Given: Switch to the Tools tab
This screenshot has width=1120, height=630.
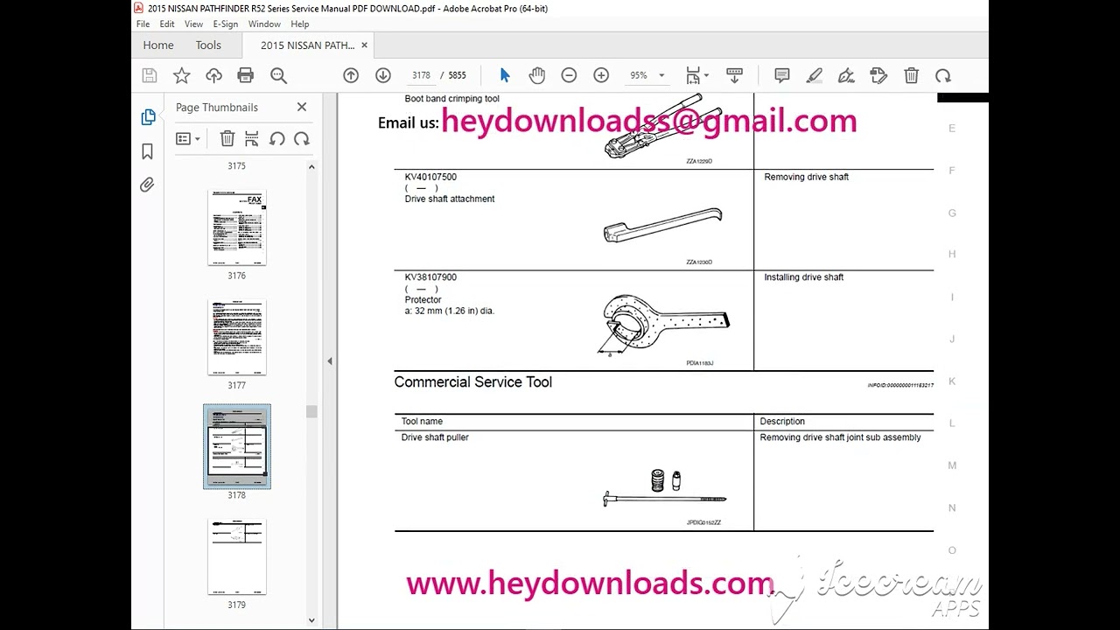Looking at the screenshot, I should (x=208, y=45).
